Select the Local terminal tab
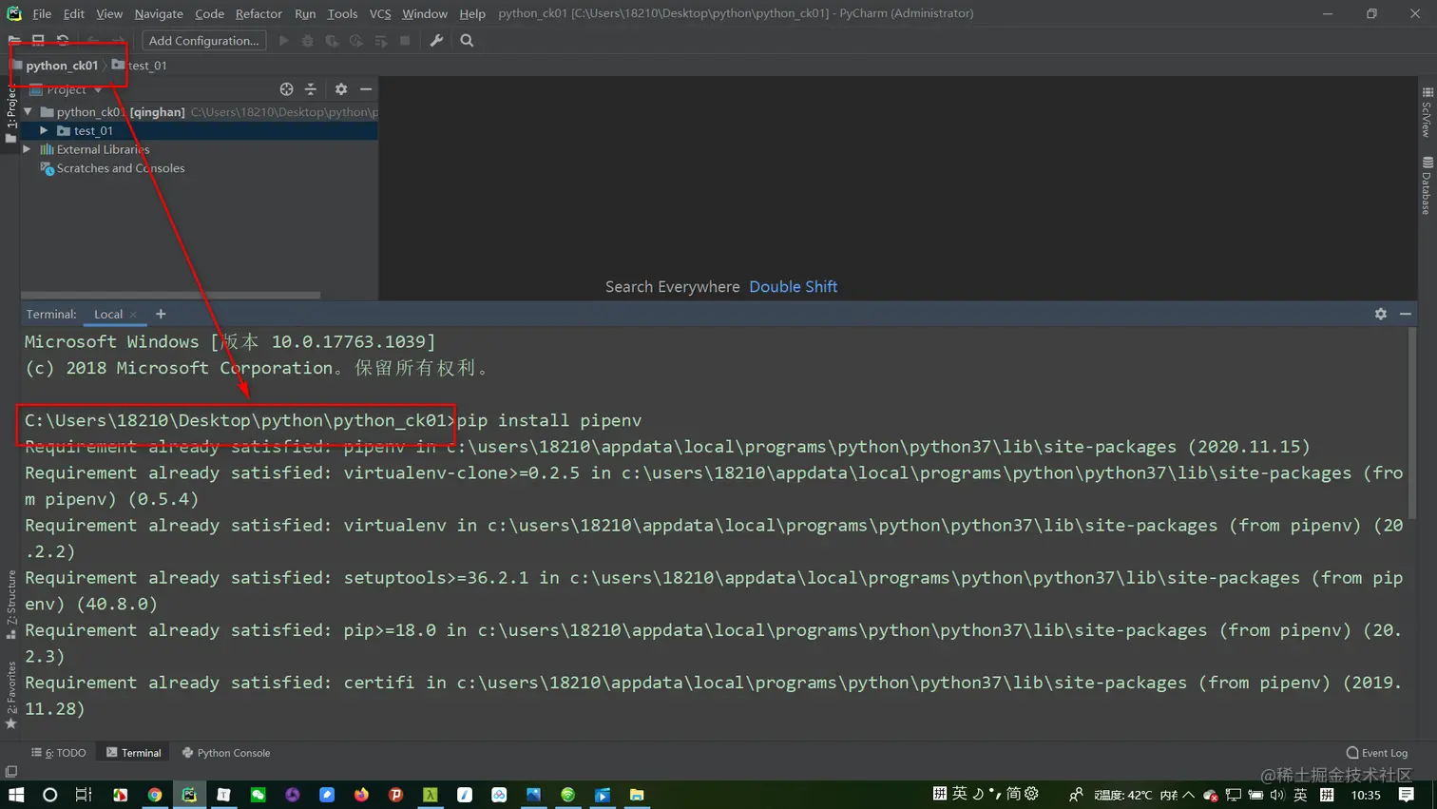Screen dimensions: 1437x809 pos(108,314)
